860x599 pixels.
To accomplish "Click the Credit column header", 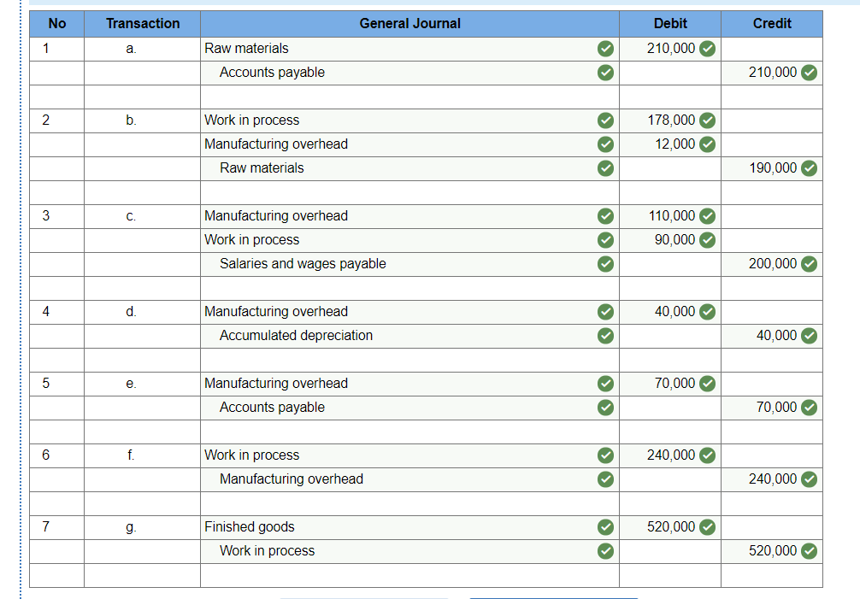I will click(x=772, y=24).
